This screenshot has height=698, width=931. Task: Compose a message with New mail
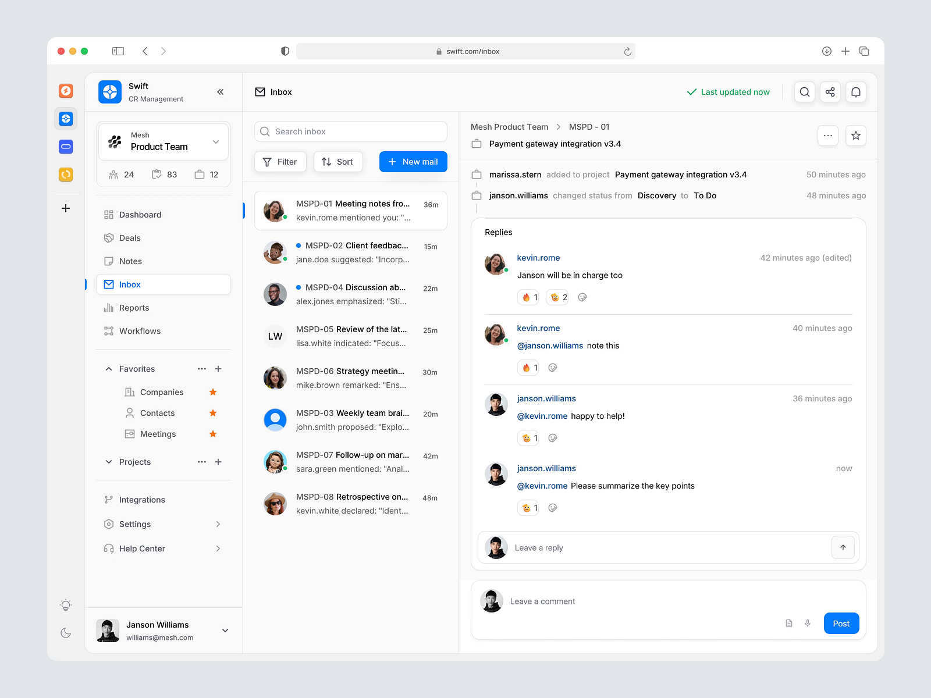(x=413, y=162)
